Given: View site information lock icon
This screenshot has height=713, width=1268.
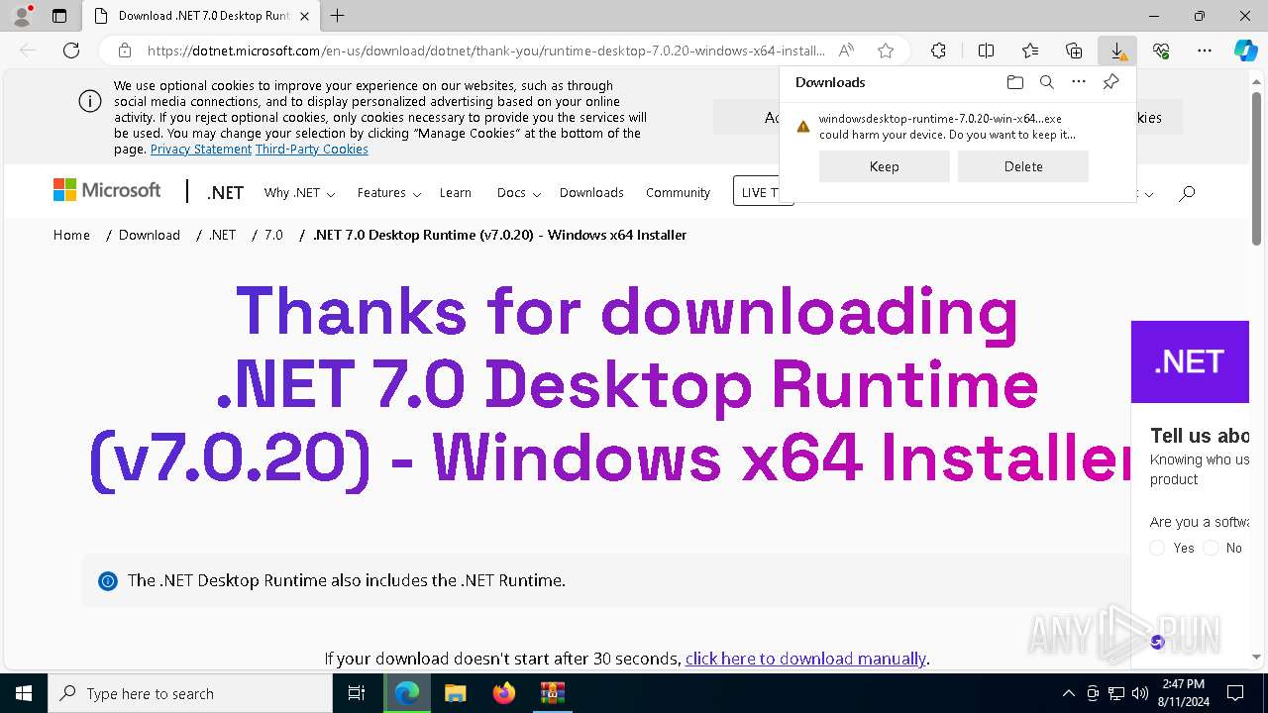Looking at the screenshot, I should (125, 51).
